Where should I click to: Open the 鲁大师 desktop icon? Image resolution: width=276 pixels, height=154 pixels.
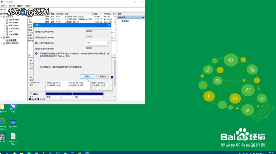click(2, 138)
